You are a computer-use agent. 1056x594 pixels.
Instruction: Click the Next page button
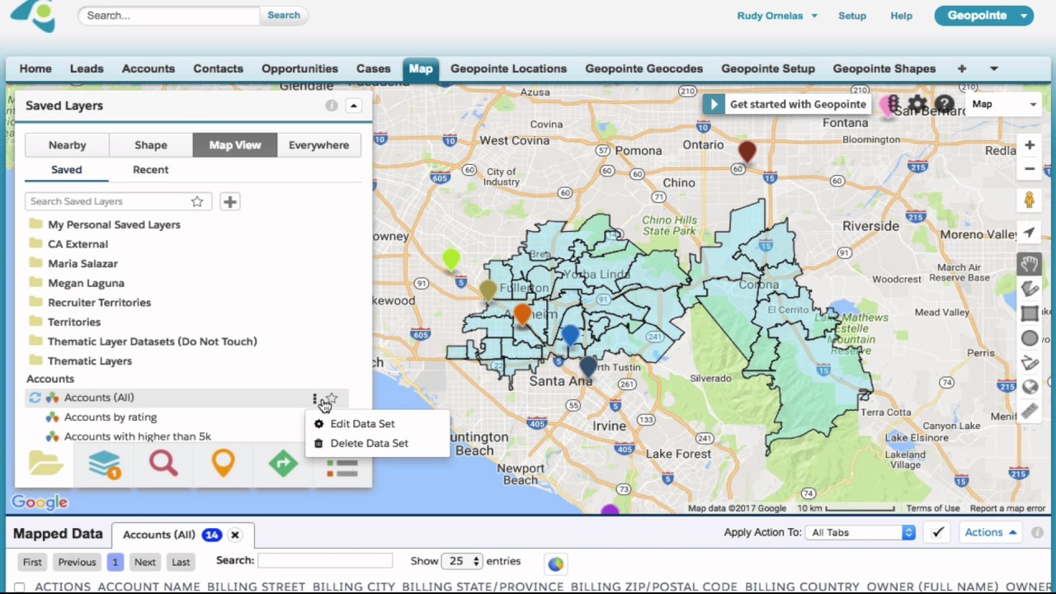coord(145,563)
